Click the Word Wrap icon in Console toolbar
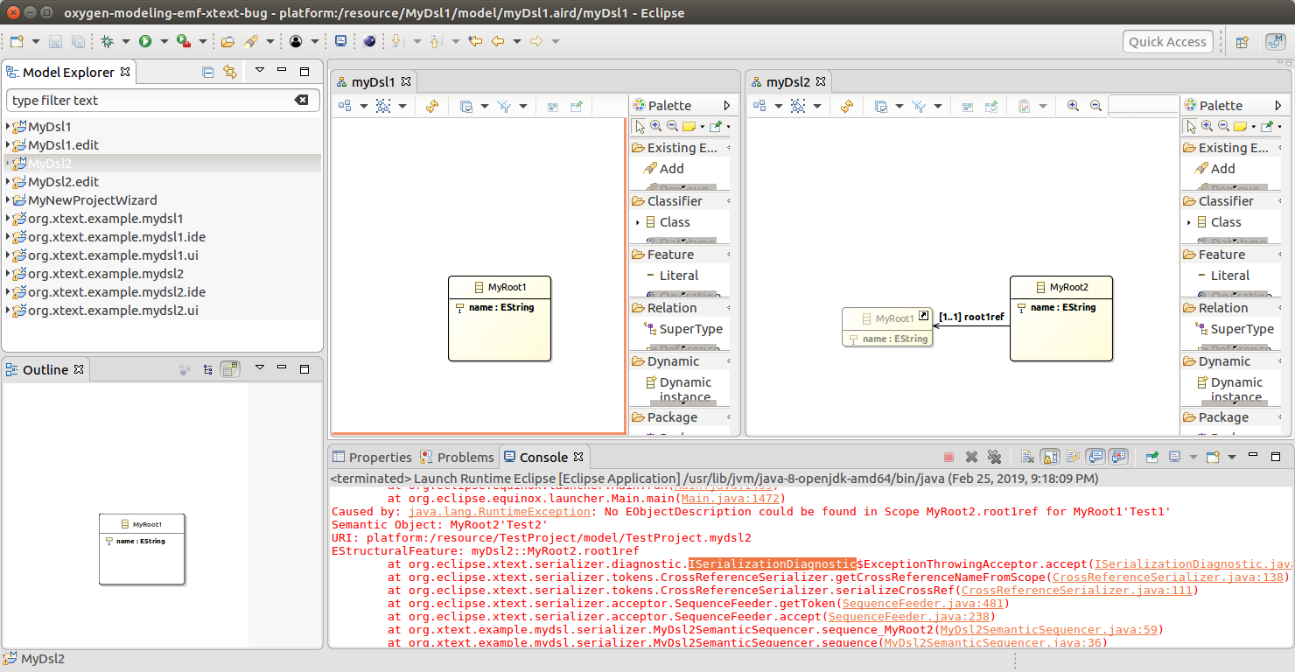The width and height of the screenshot is (1295, 672). (1073, 457)
